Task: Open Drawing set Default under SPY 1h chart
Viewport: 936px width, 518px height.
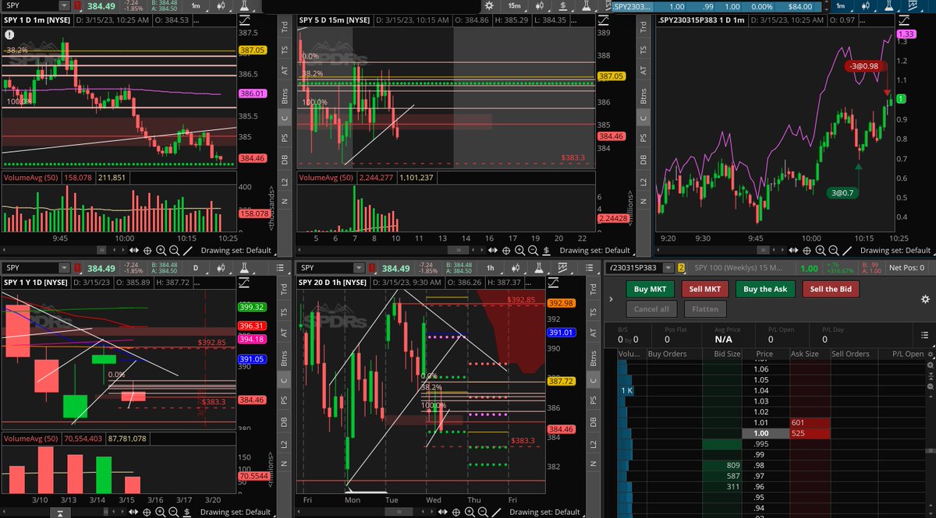Action: (x=545, y=512)
